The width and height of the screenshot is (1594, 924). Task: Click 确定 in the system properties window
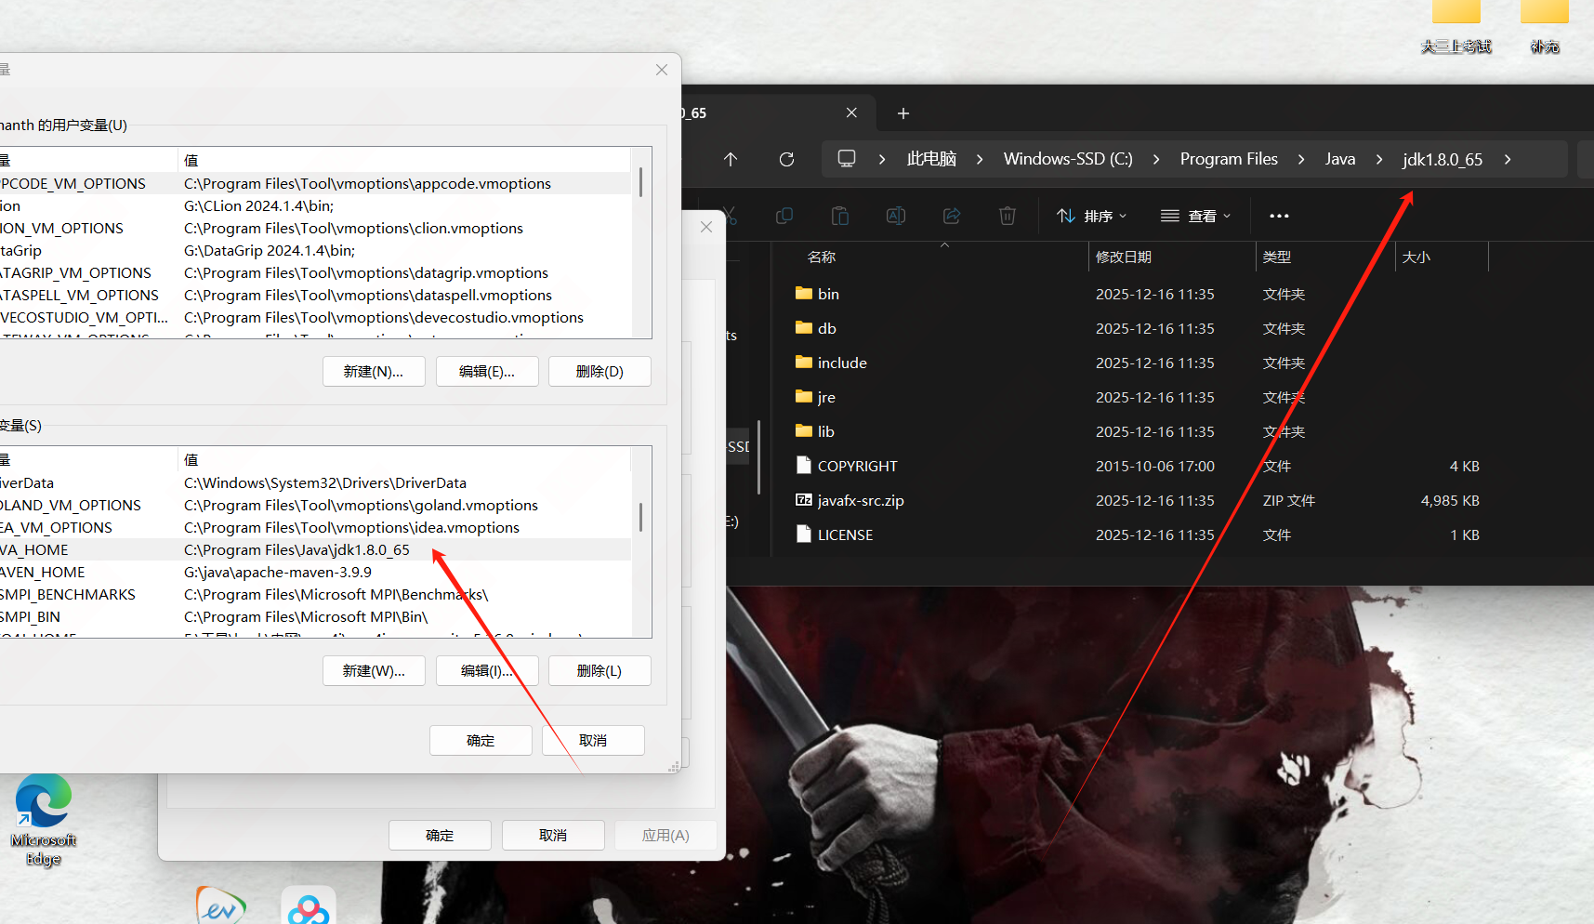pos(440,835)
